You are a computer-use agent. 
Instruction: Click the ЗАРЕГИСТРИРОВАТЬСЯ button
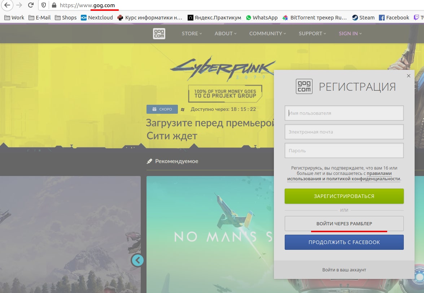344,196
